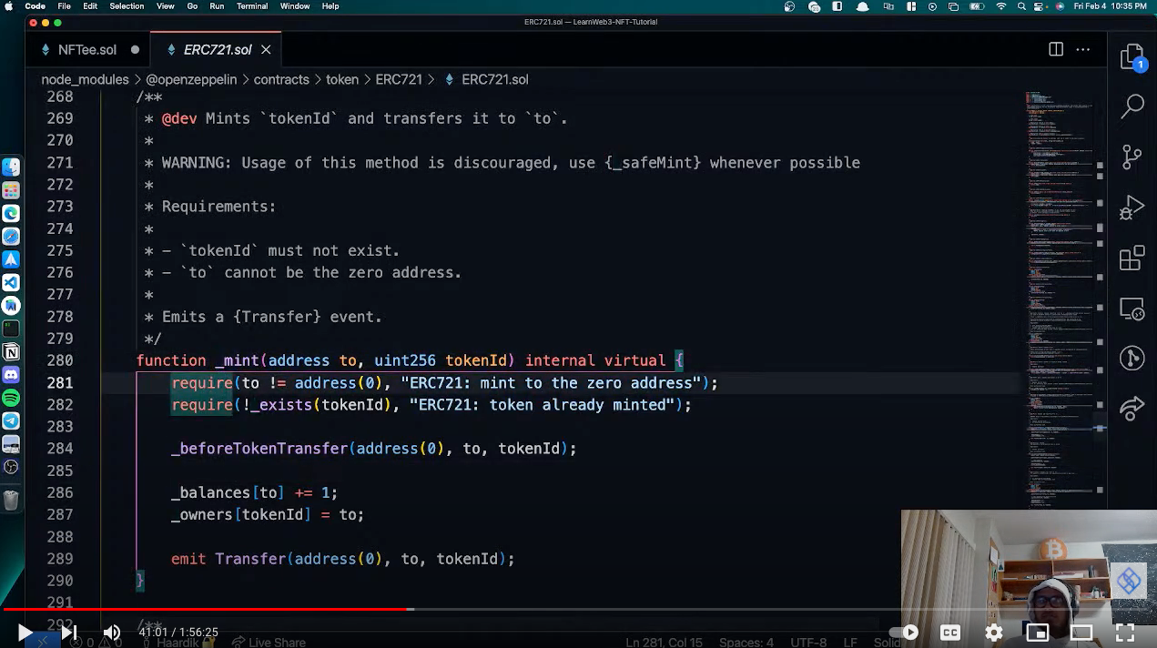Screen dimensions: 1157x648
Task: Switch to the NFTee.sol tab
Action: click(86, 49)
